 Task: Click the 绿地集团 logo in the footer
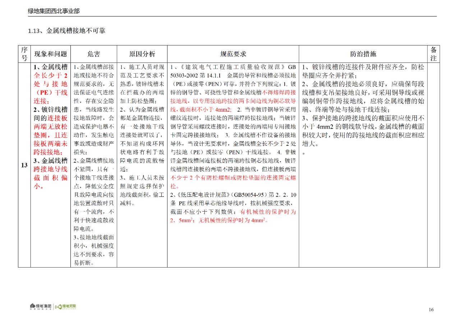pyautogui.click(x=41, y=306)
